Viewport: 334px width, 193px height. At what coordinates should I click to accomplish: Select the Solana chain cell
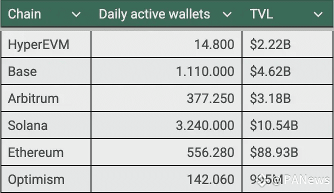point(46,125)
